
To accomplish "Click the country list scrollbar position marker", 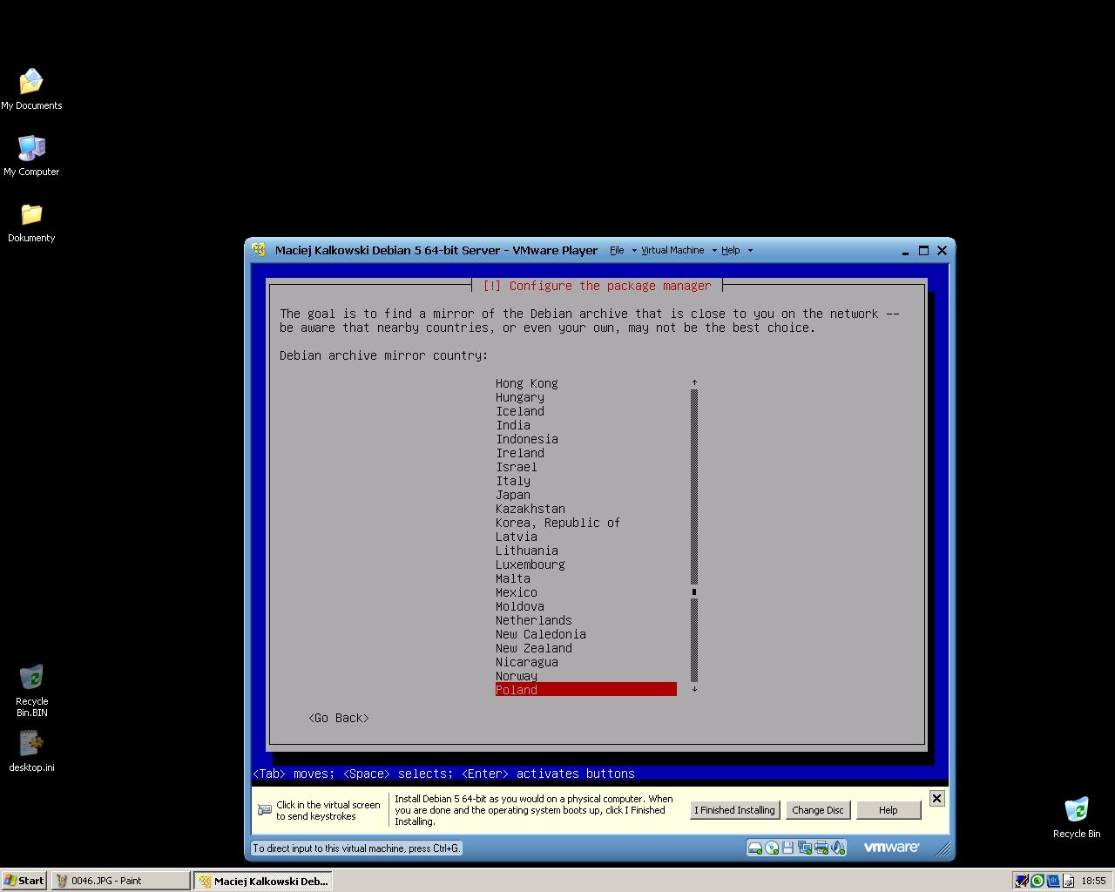I will click(694, 592).
